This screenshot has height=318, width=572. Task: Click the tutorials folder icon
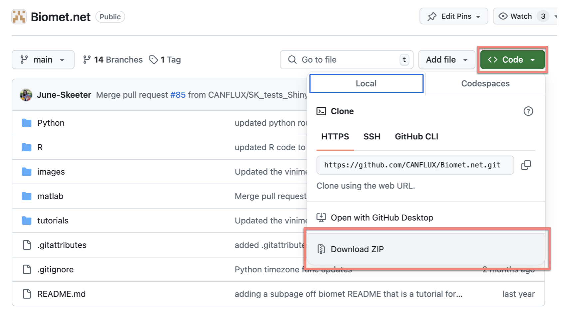pos(27,221)
